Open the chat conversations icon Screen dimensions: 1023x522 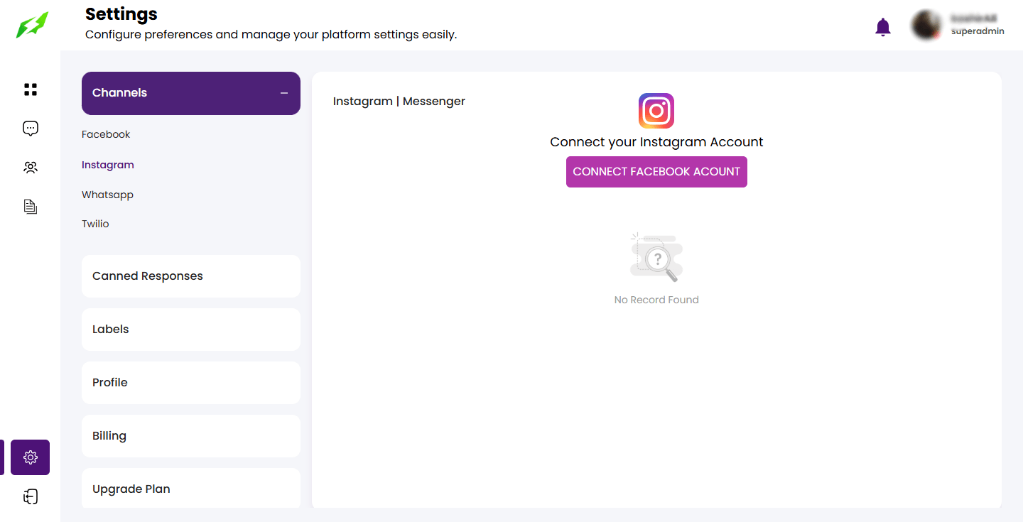click(x=31, y=129)
